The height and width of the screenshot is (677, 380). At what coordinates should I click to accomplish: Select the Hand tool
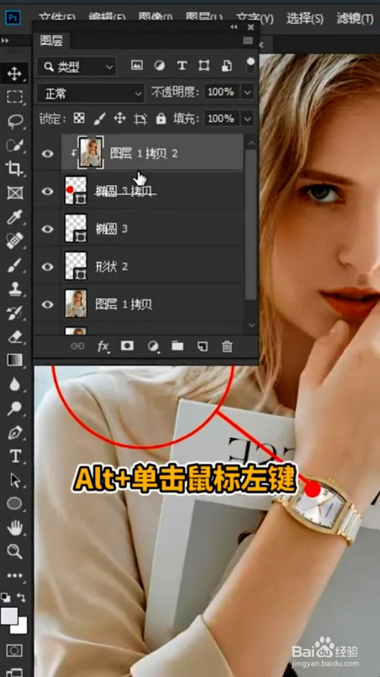[x=14, y=527]
